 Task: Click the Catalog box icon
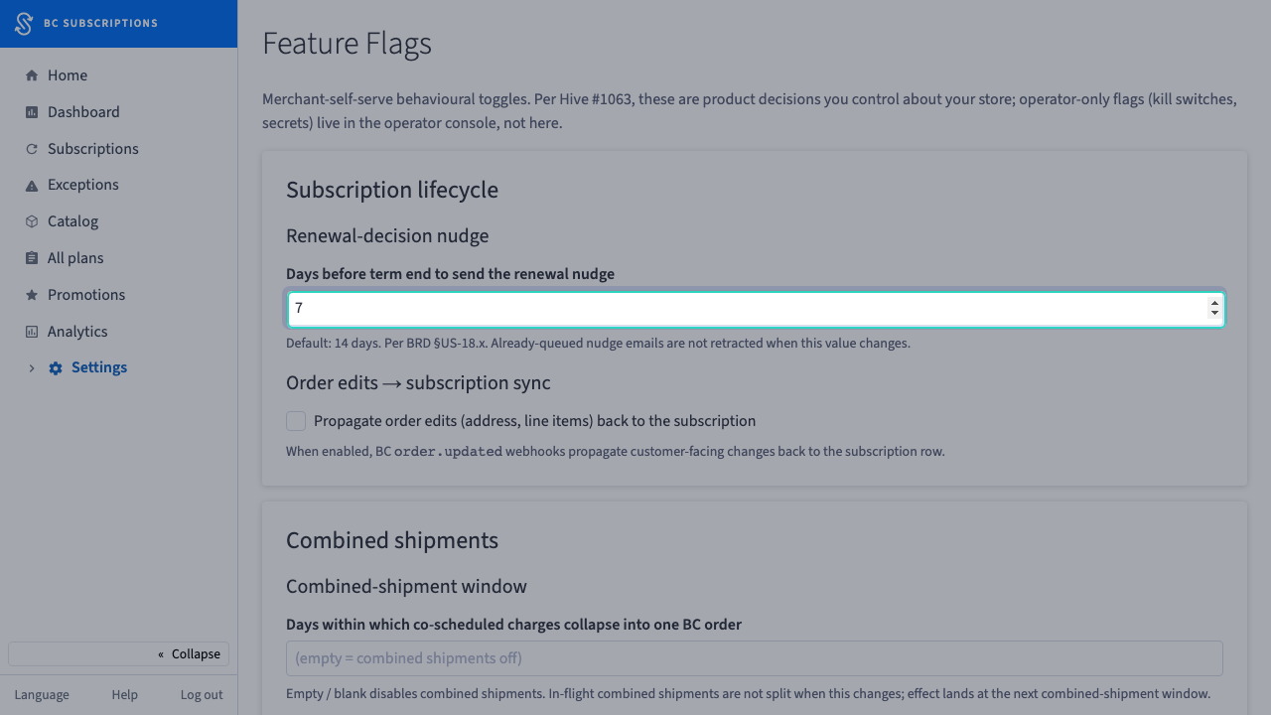coord(32,221)
